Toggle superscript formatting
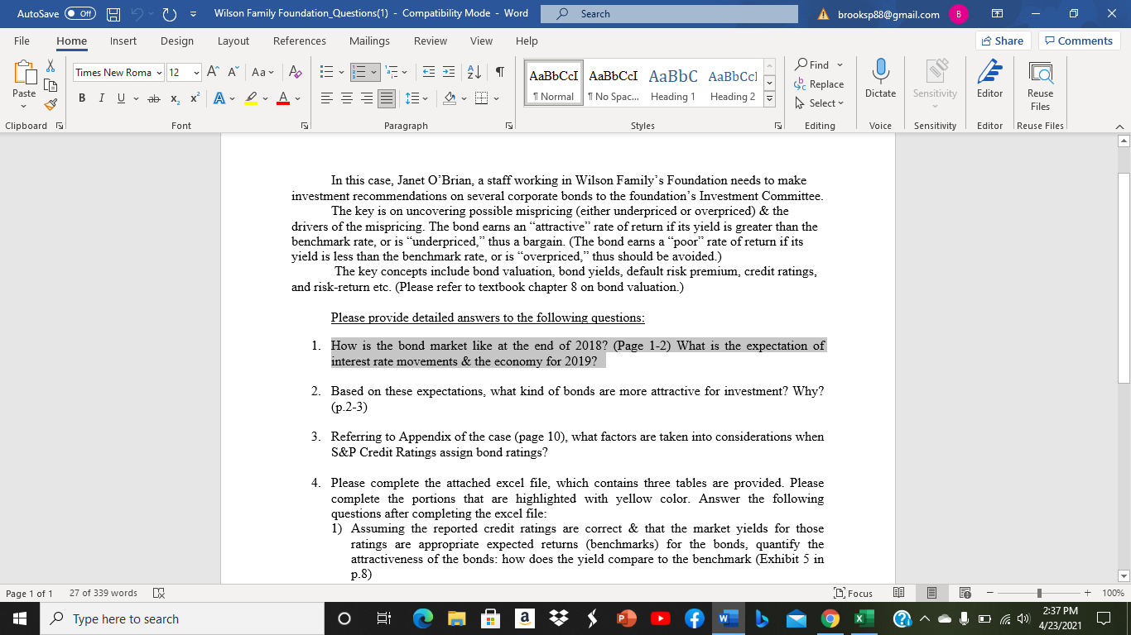 tap(195, 98)
